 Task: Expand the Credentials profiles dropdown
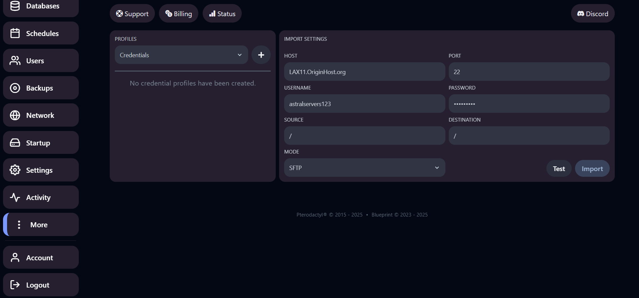pyautogui.click(x=181, y=55)
